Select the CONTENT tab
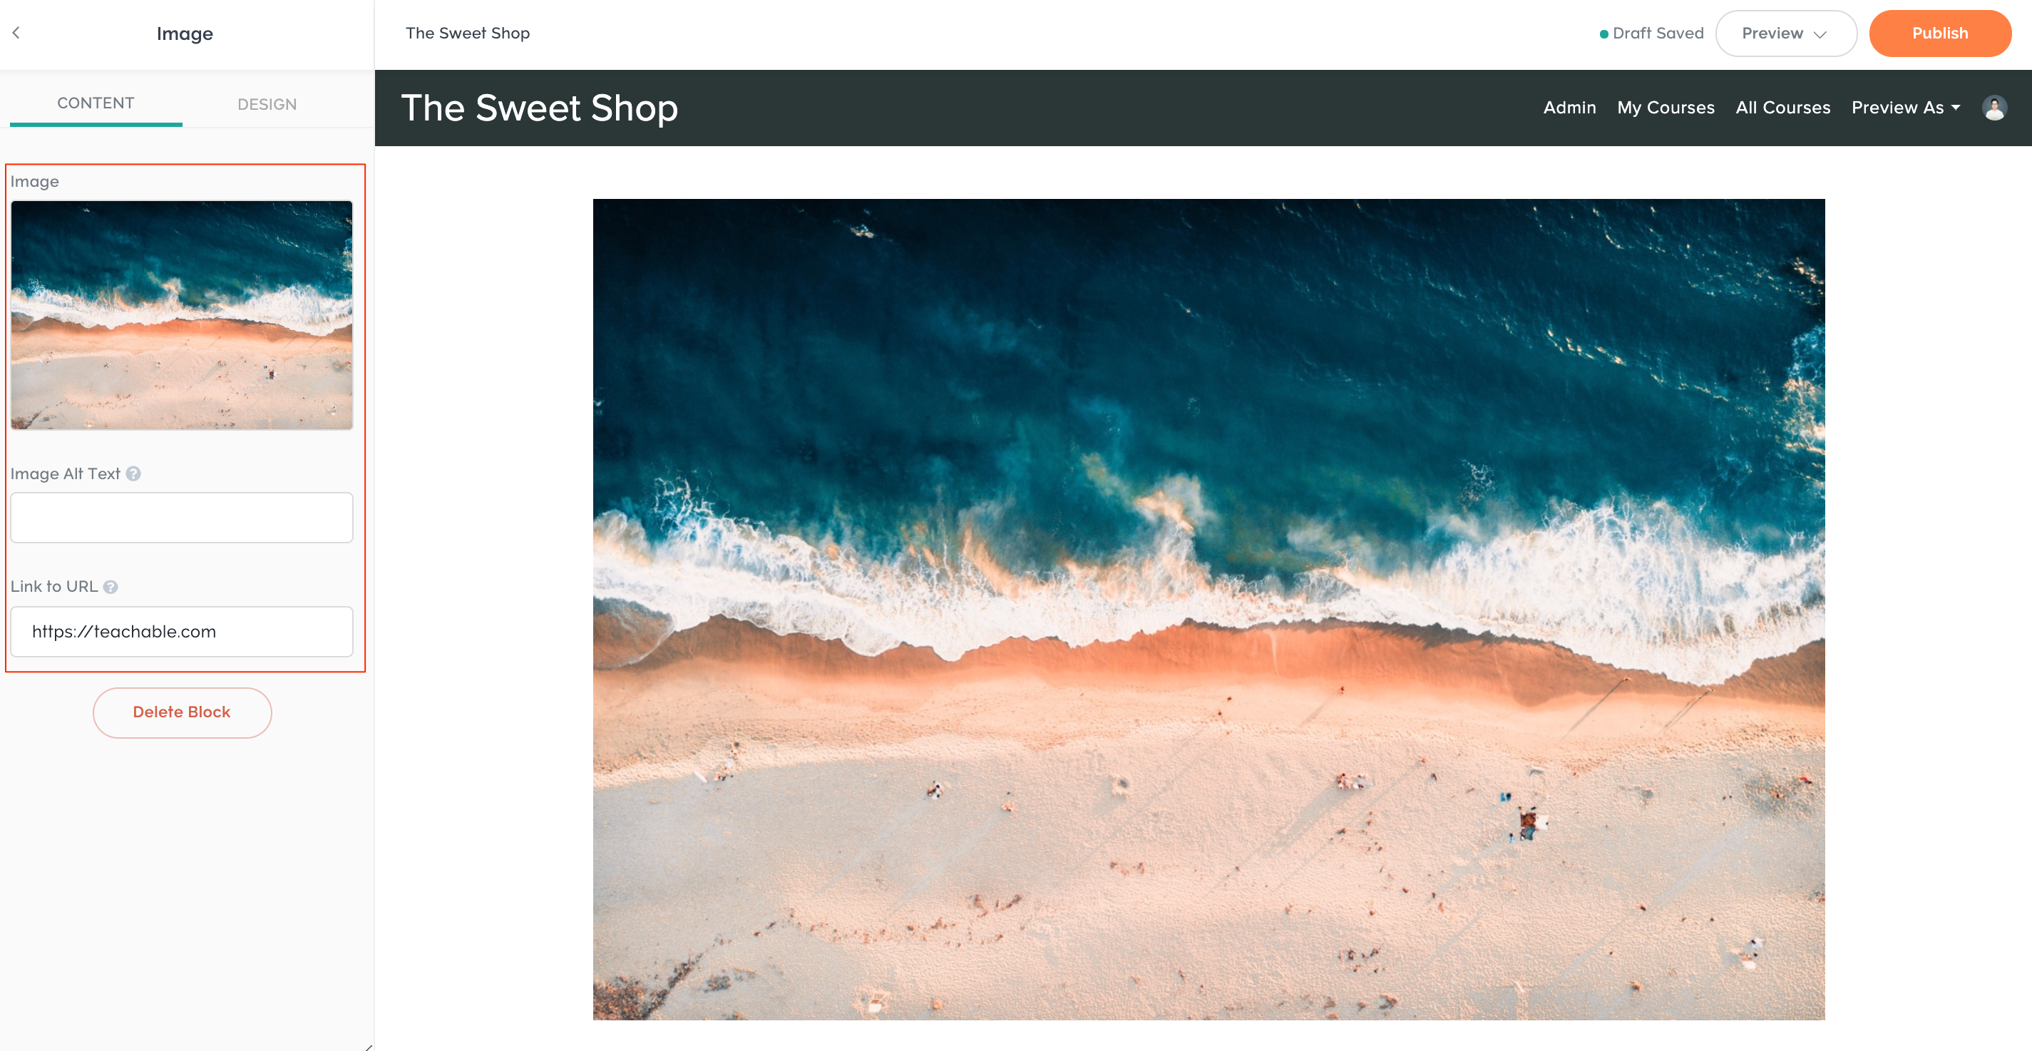This screenshot has width=2032, height=1051. 96,103
